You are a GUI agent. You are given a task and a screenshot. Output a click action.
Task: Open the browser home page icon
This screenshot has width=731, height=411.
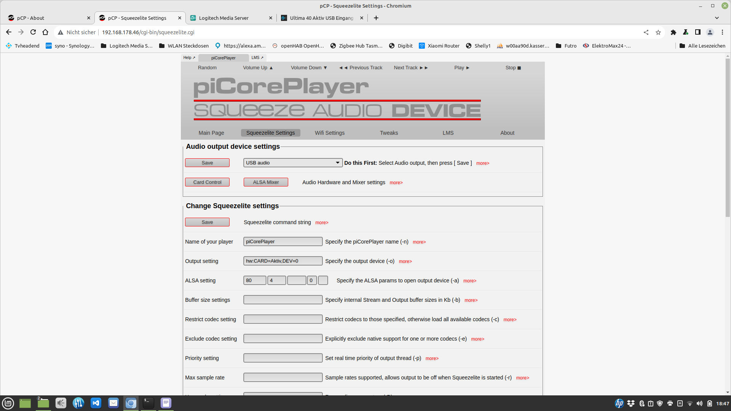point(45,32)
